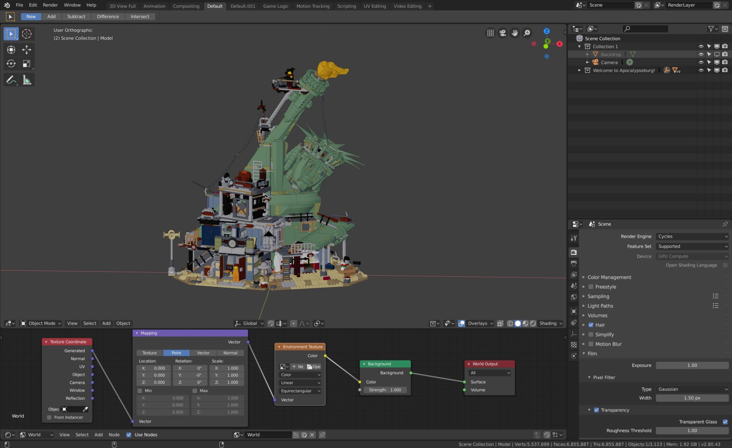Uncheck Use Nodes checkbox
This screenshot has height=448, width=732.
(129, 435)
